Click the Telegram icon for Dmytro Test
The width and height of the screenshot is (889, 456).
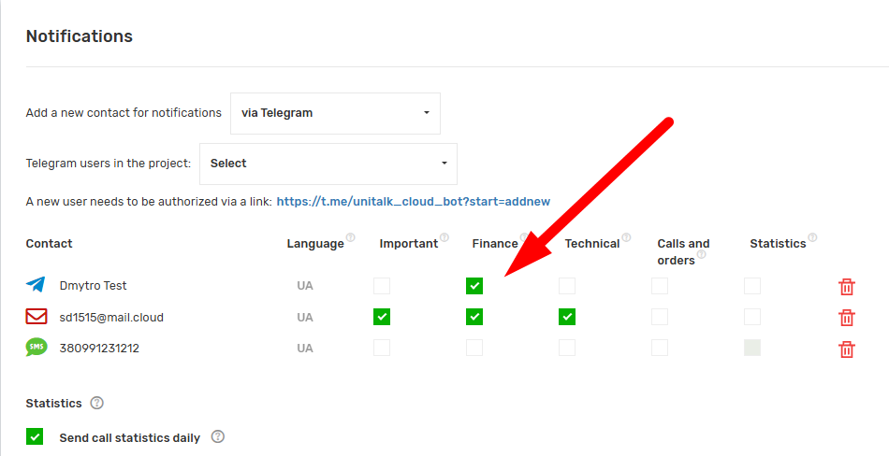(36, 285)
